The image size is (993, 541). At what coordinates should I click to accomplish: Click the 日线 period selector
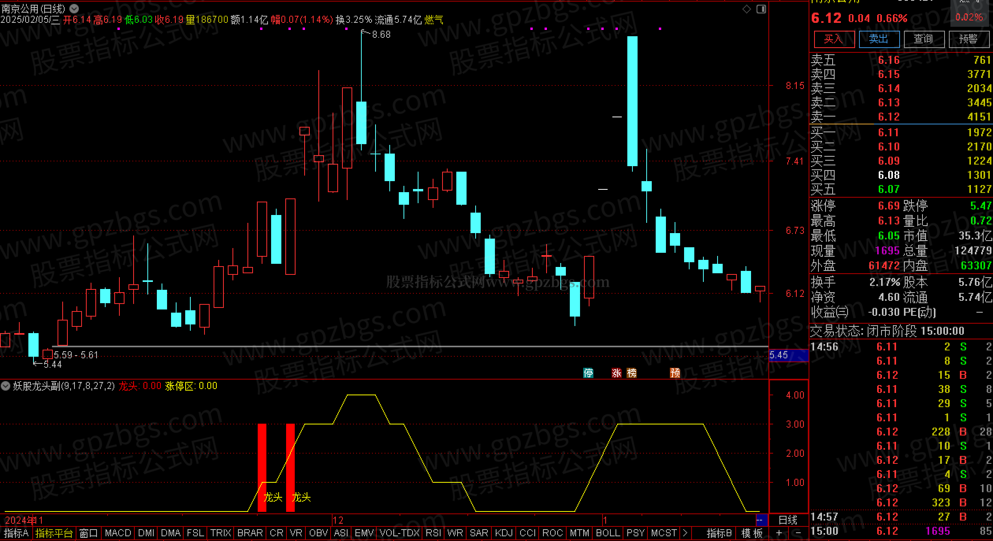coord(788,520)
